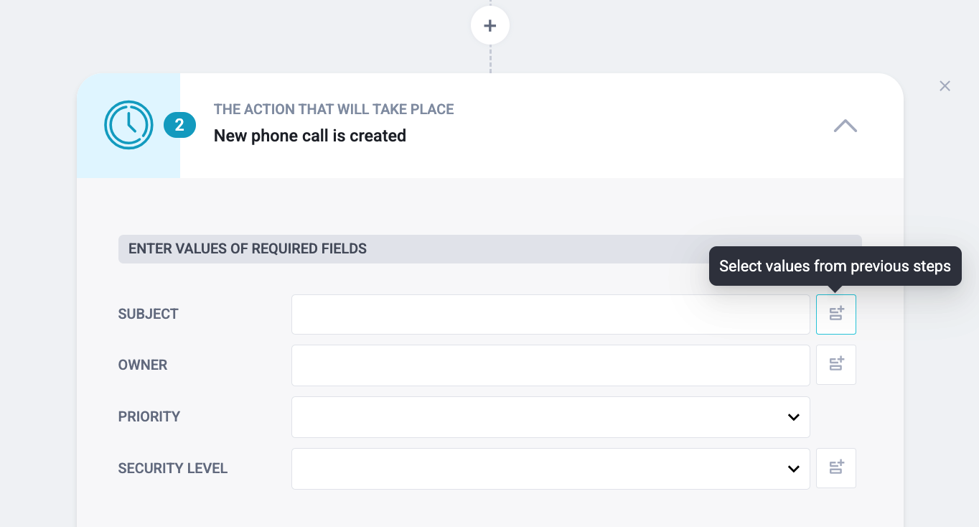Image resolution: width=979 pixels, height=527 pixels.
Task: Collapse the action card with the chevron
Action: 845,126
